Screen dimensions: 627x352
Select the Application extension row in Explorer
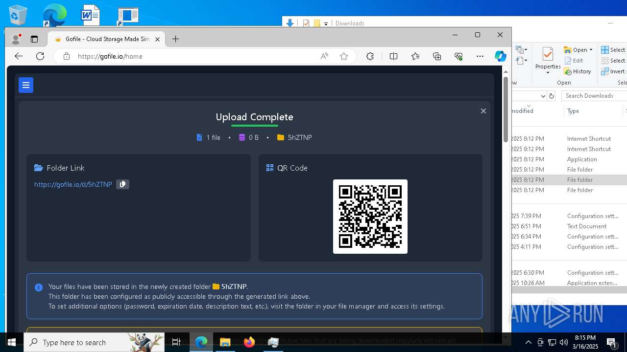click(x=569, y=283)
